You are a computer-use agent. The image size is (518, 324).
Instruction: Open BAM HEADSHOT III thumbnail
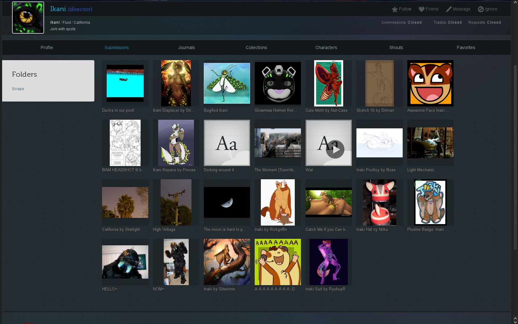coord(125,143)
